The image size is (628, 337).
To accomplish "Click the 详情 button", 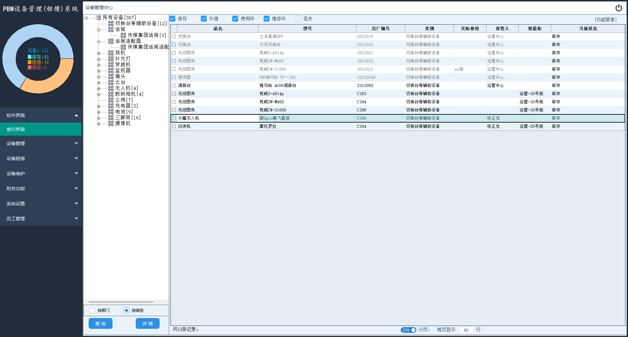I will point(148,323).
